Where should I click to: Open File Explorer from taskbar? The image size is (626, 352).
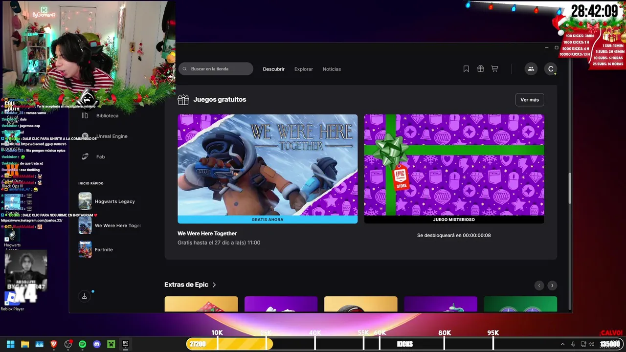click(24, 344)
